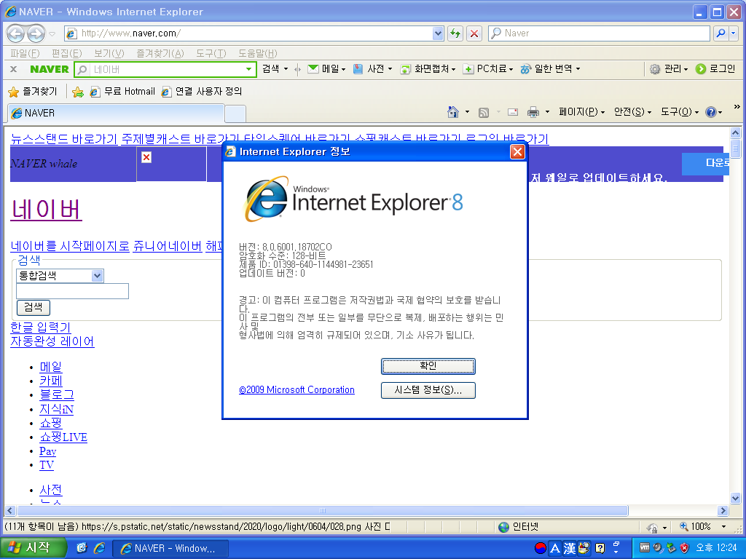Screen dimensions: 746x559
Task: Open a new blank tab
Action: tap(235, 114)
